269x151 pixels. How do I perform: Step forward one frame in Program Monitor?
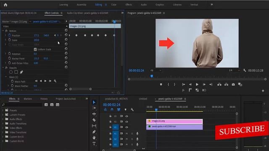[x=204, y=84]
